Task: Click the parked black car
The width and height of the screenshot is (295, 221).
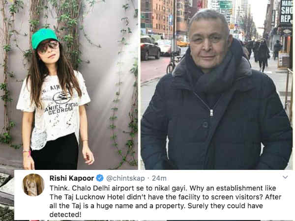Action: (150, 49)
